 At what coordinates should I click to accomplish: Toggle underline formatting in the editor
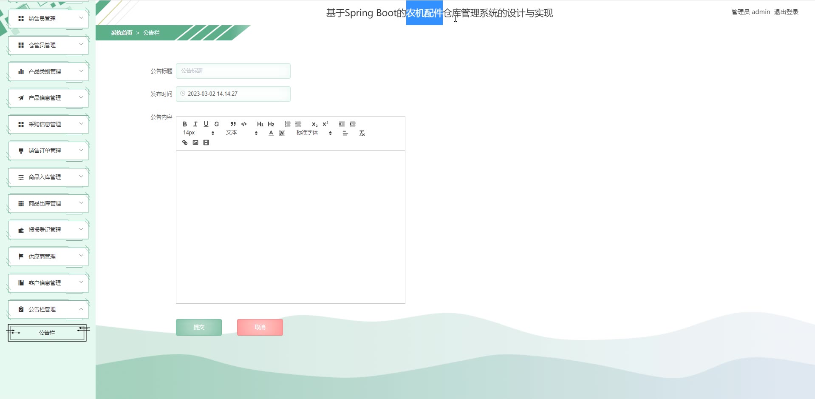click(206, 124)
